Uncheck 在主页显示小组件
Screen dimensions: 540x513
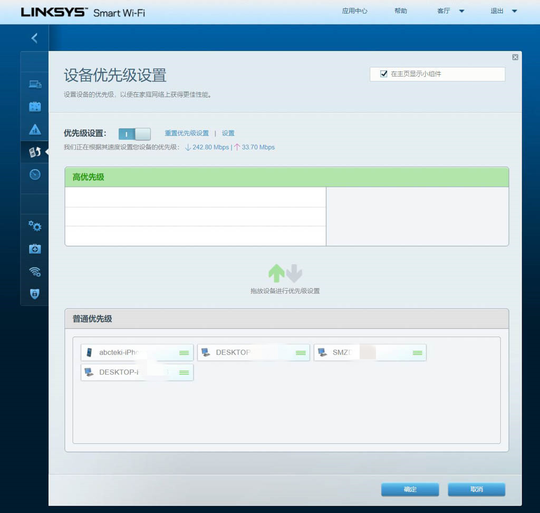(x=383, y=74)
